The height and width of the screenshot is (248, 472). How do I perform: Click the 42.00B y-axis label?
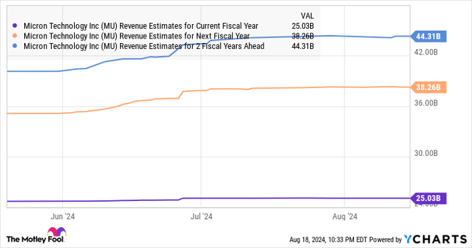point(426,52)
